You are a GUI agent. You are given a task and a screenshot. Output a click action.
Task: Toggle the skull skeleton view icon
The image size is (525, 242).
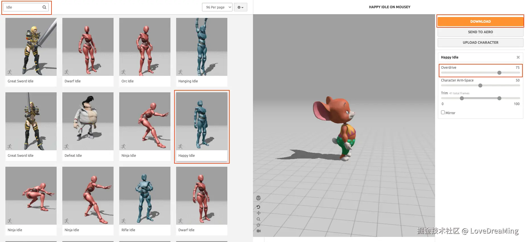click(258, 198)
